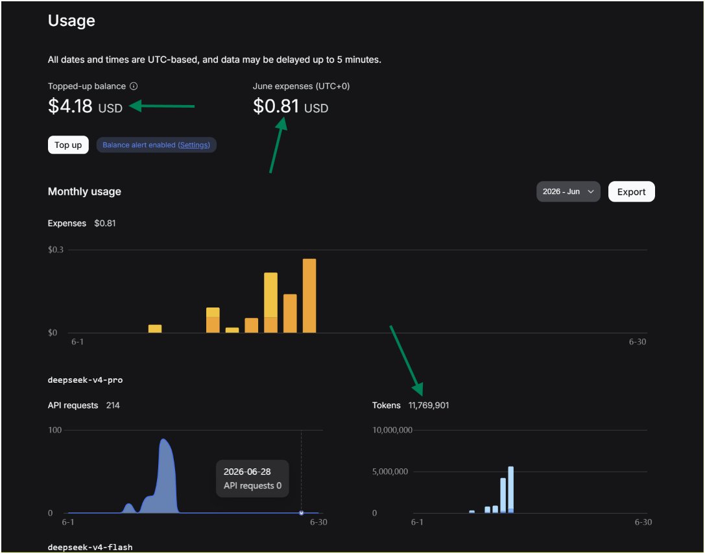Click the deepseek-v4-flash model label
705x554 pixels.
tap(90, 548)
